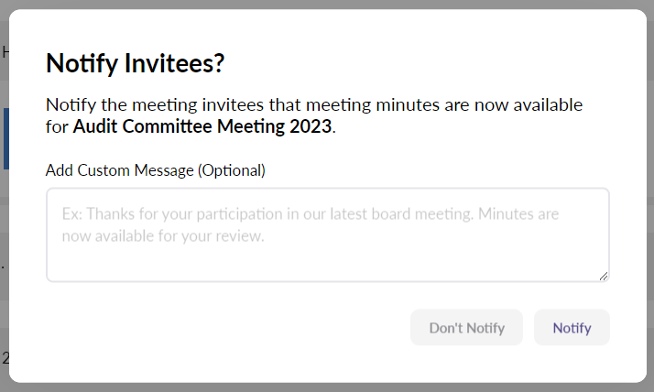This screenshot has width=654, height=392.
Task: Click the bottom-right corner grip of message box
Action: [x=605, y=277]
